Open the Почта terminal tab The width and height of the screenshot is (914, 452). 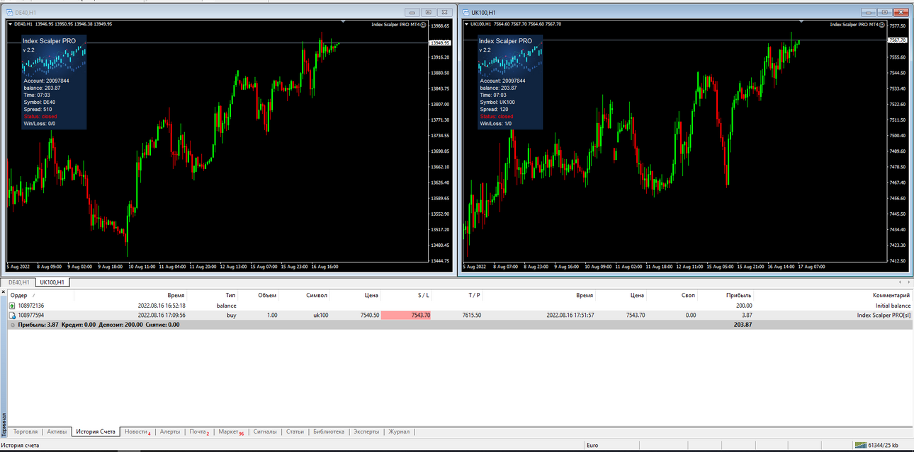click(x=199, y=431)
